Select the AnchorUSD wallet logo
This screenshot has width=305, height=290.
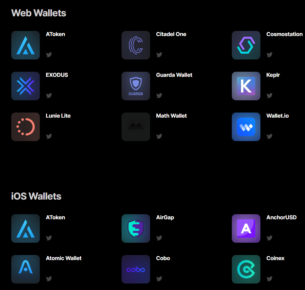point(246,228)
